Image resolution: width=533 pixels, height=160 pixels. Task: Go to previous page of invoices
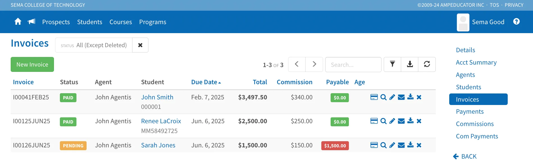pyautogui.click(x=297, y=64)
